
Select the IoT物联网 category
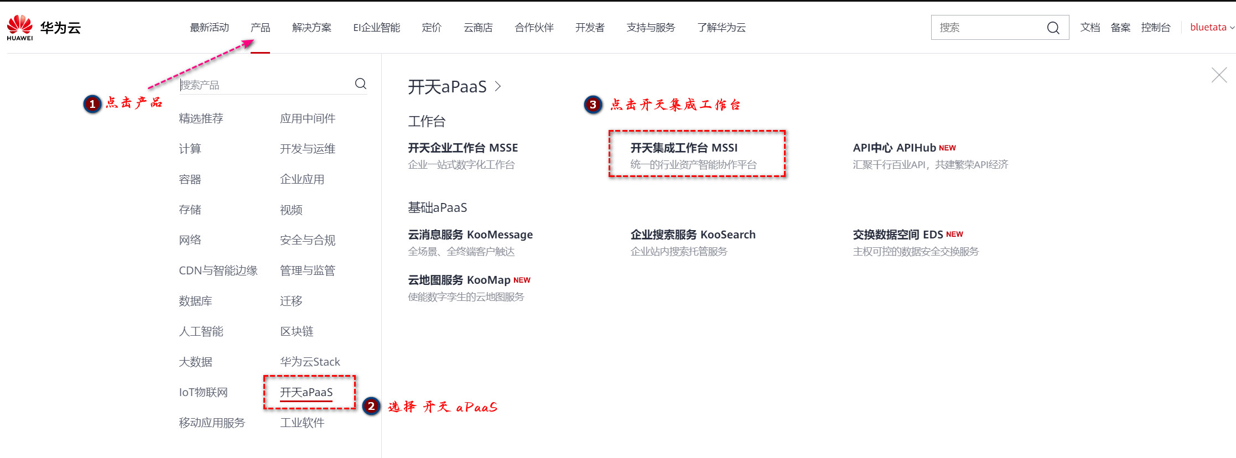tap(203, 392)
